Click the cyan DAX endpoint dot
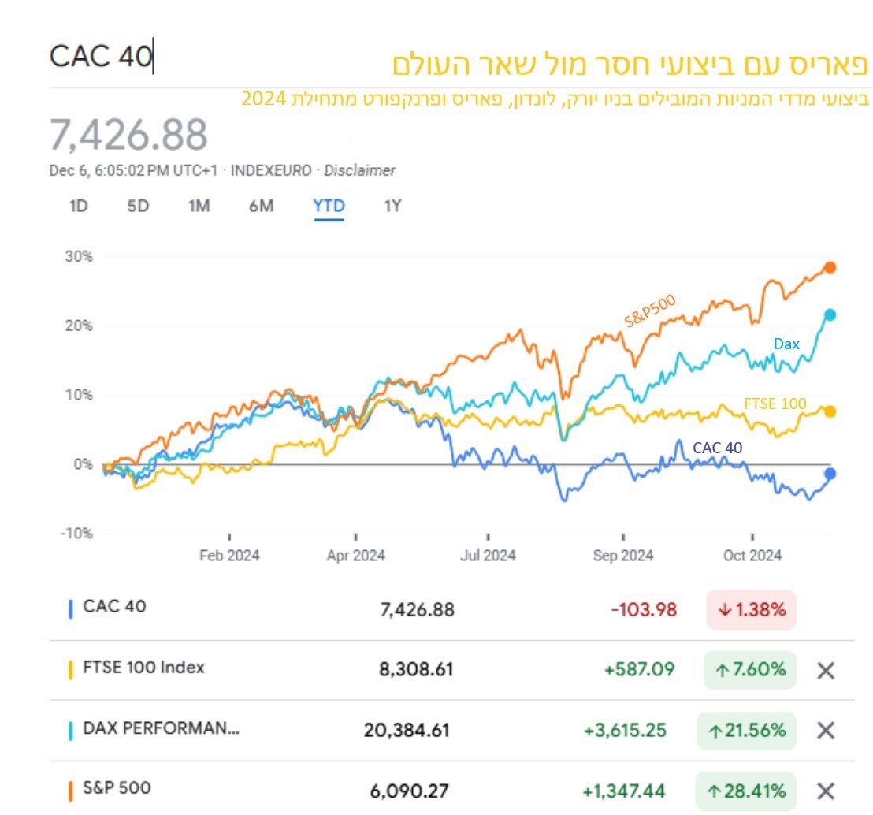 click(x=830, y=315)
